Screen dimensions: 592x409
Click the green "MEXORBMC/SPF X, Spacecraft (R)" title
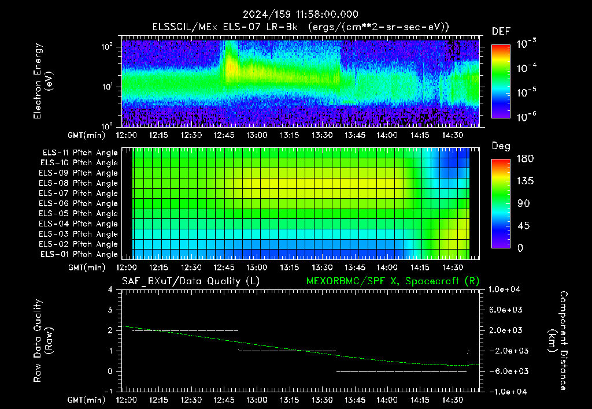(393, 281)
